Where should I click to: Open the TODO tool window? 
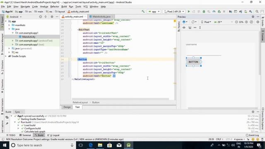pyautogui.click(x=11, y=135)
